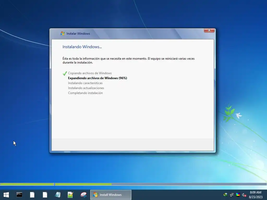The width and height of the screenshot is (267, 200).
Task: Click the Windows flag icon in title bar
Action: click(x=63, y=34)
